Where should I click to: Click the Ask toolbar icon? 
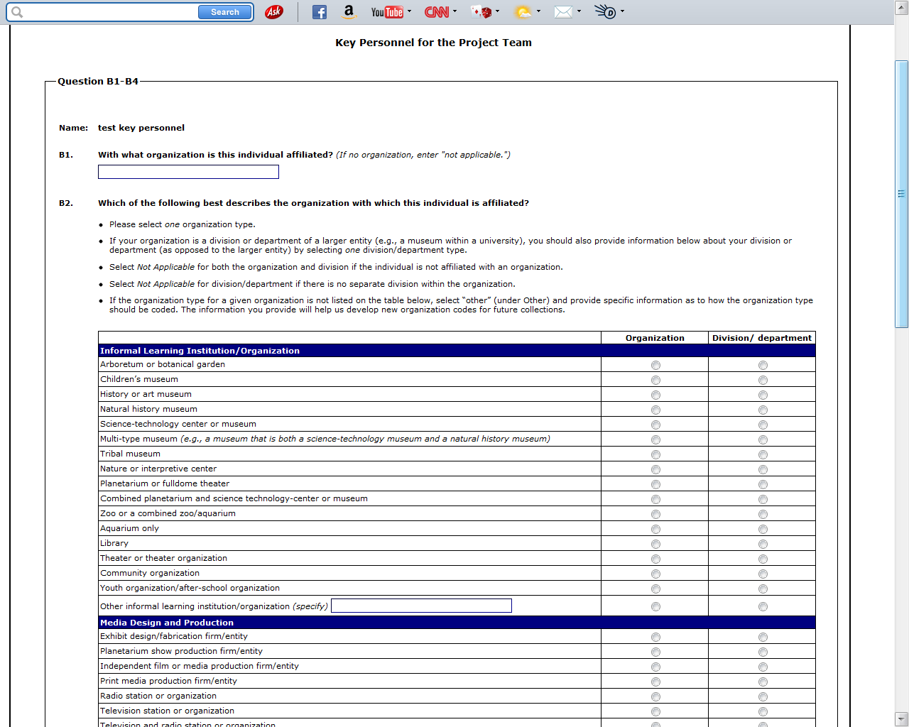273,12
